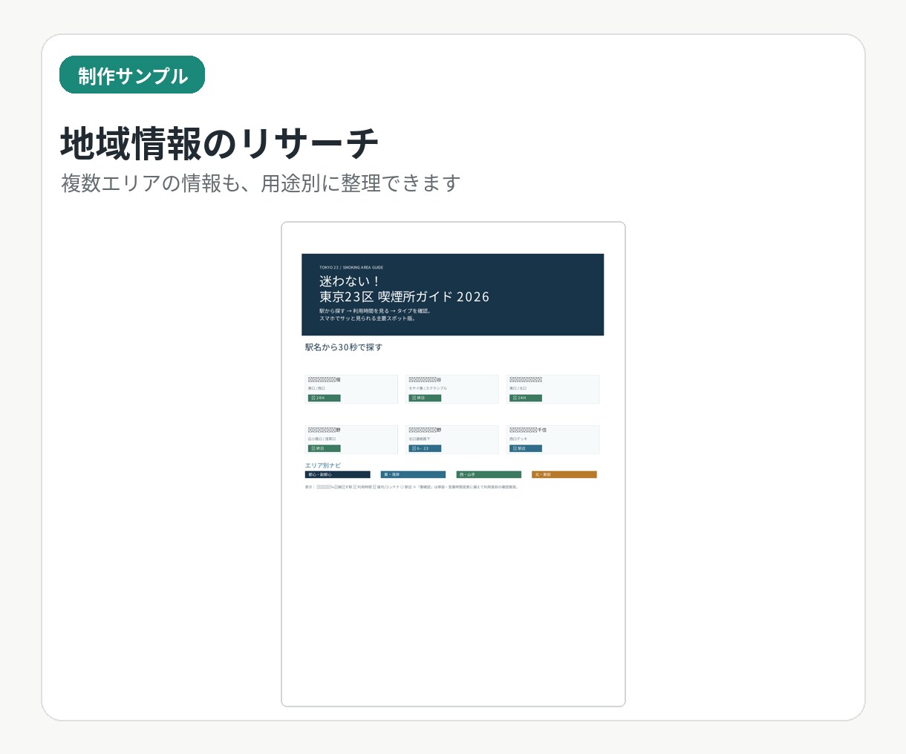
Task: Open the station card labeled 東口/西口
Action: pyautogui.click(x=351, y=389)
